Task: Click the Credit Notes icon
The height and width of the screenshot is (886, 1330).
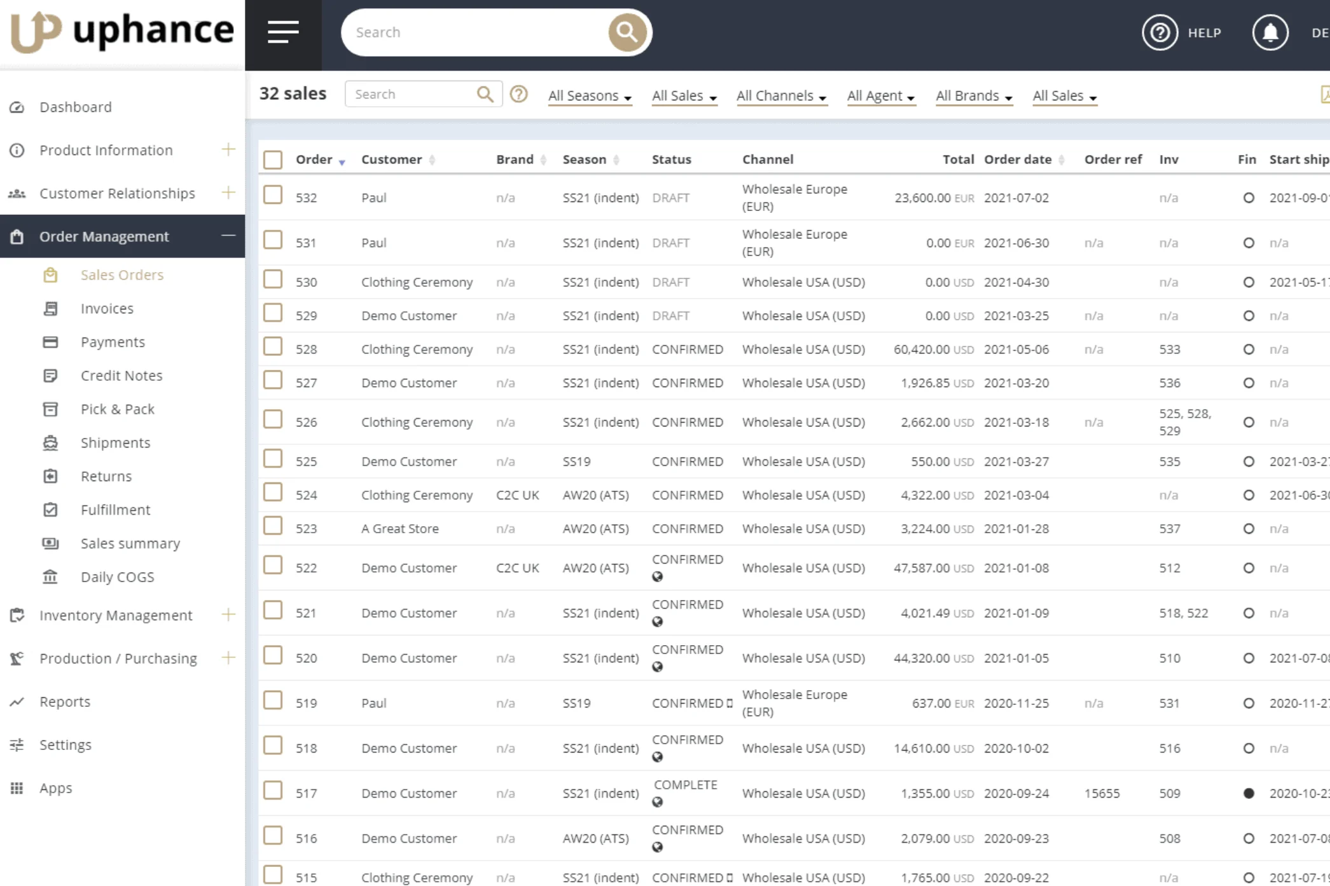Action: click(50, 376)
